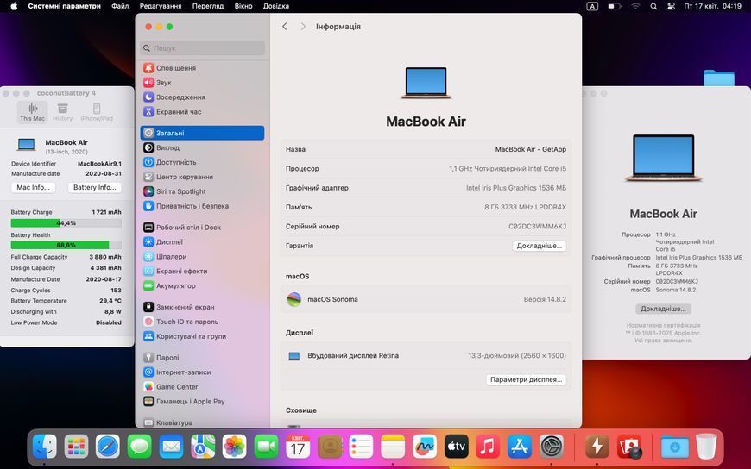Click the MacBook Air image in Інформація
Image resolution: width=751 pixels, height=469 pixels.
[x=426, y=83]
